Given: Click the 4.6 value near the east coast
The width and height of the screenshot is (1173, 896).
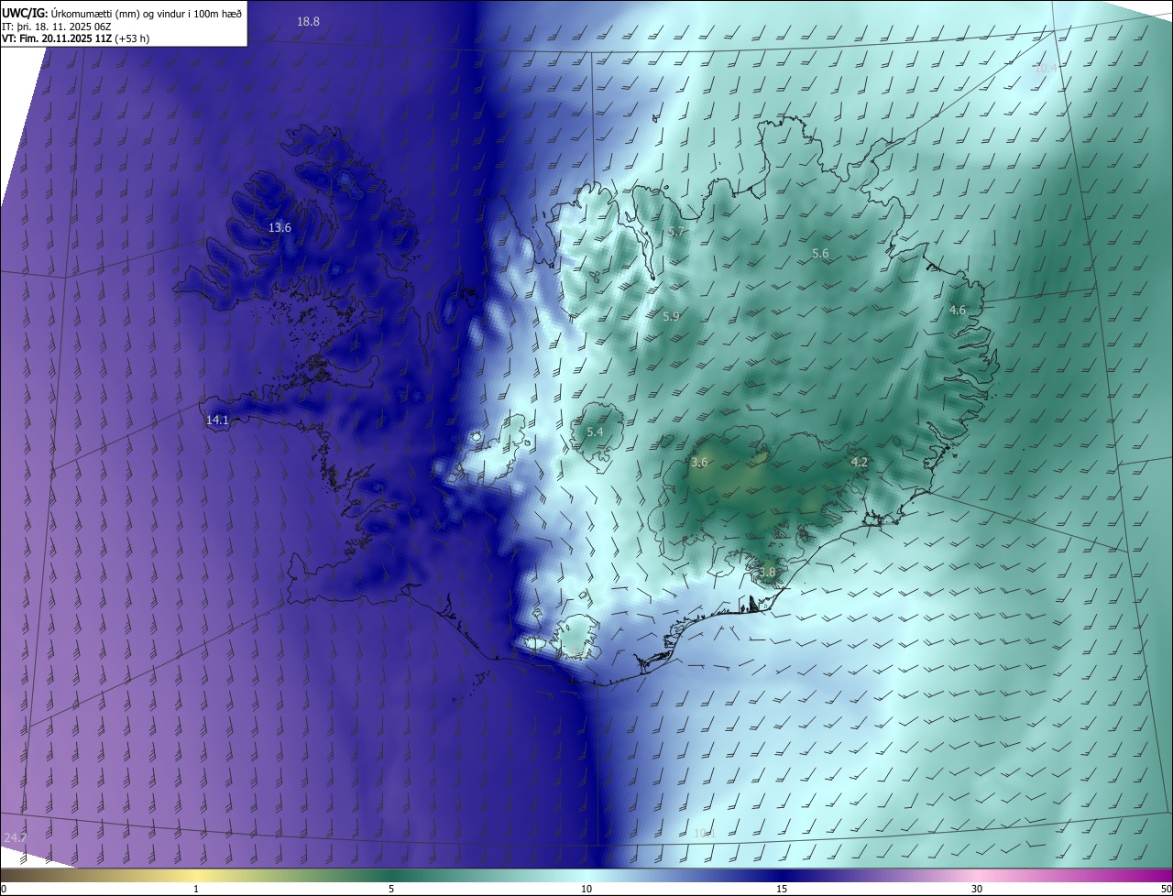Looking at the screenshot, I should point(958,311).
